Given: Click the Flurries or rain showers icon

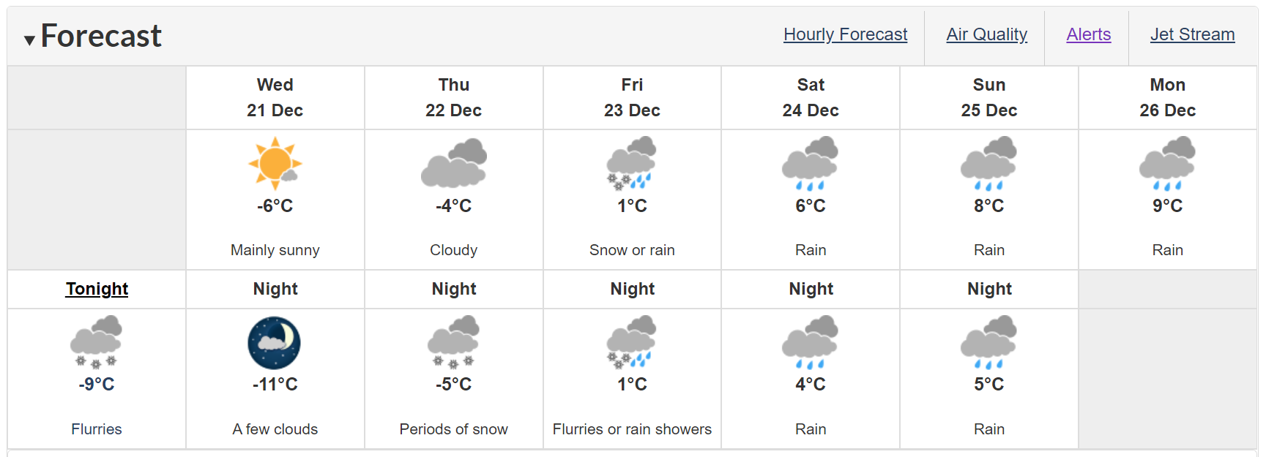Looking at the screenshot, I should [632, 342].
